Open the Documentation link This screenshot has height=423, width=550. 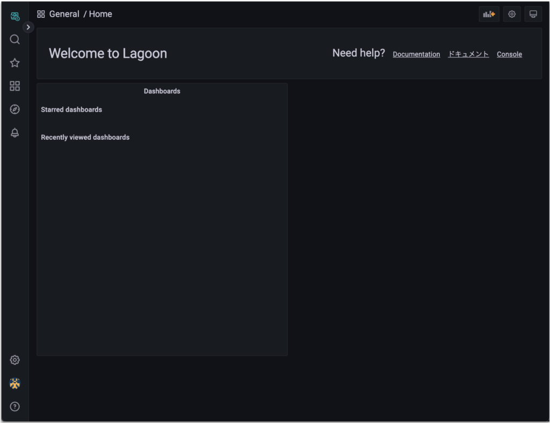[416, 54]
